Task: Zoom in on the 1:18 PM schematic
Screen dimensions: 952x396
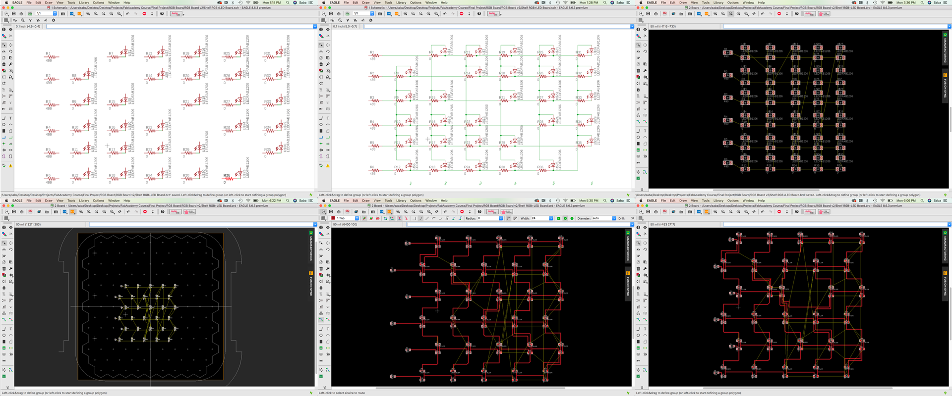Action: pos(96,13)
